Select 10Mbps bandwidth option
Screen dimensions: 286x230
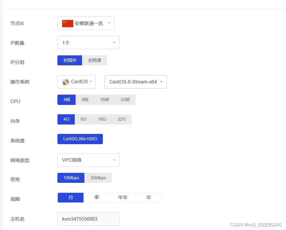point(71,178)
